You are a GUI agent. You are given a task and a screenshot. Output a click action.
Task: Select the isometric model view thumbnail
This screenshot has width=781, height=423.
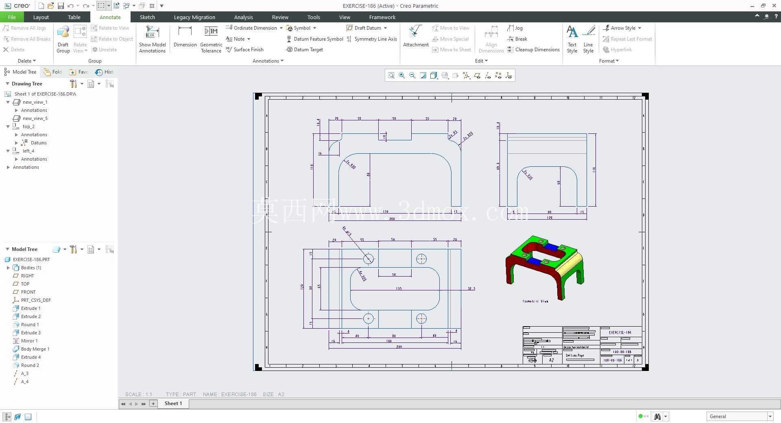(x=545, y=268)
